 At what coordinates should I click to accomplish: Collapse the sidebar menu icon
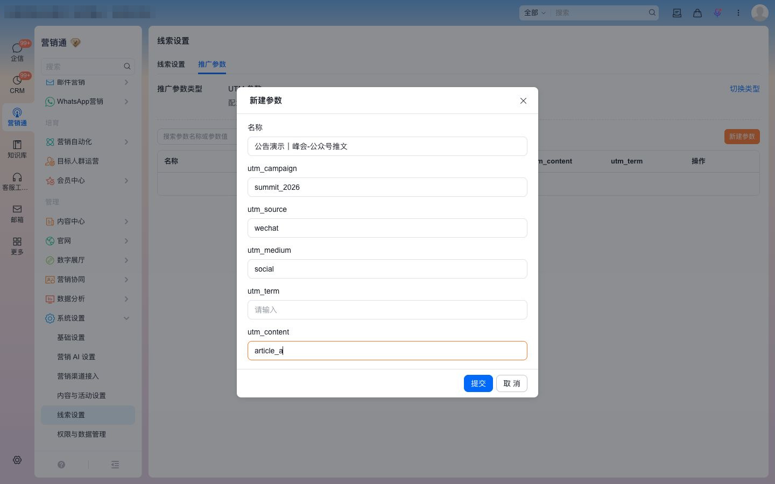point(115,465)
